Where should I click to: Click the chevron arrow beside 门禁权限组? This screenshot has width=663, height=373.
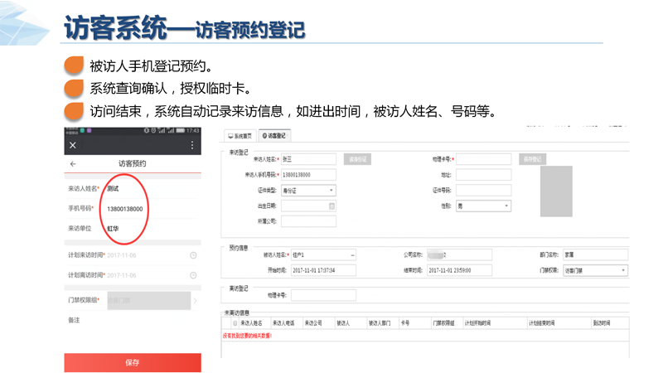(x=196, y=300)
